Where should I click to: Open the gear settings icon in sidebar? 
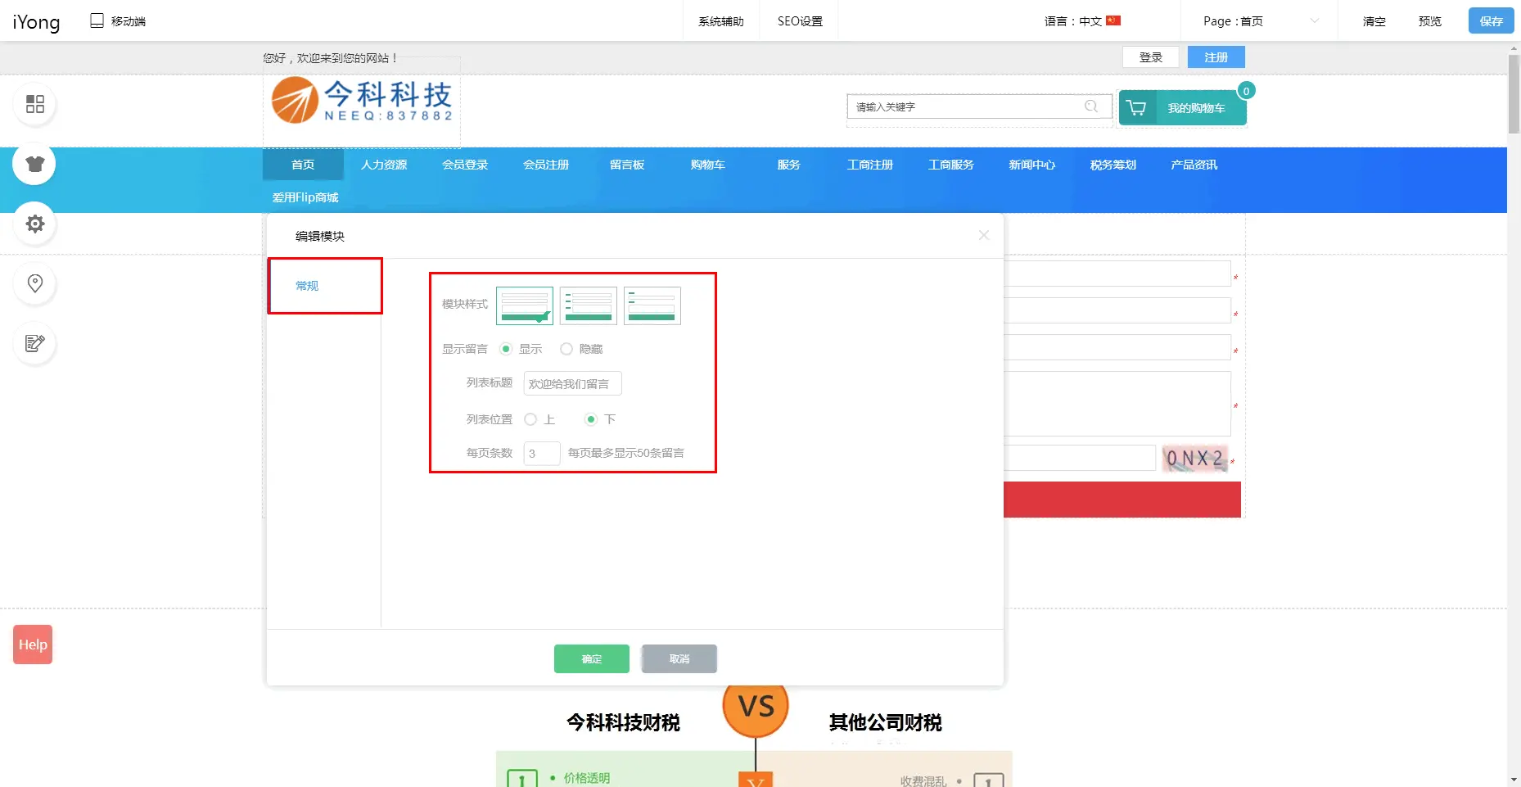click(x=34, y=224)
